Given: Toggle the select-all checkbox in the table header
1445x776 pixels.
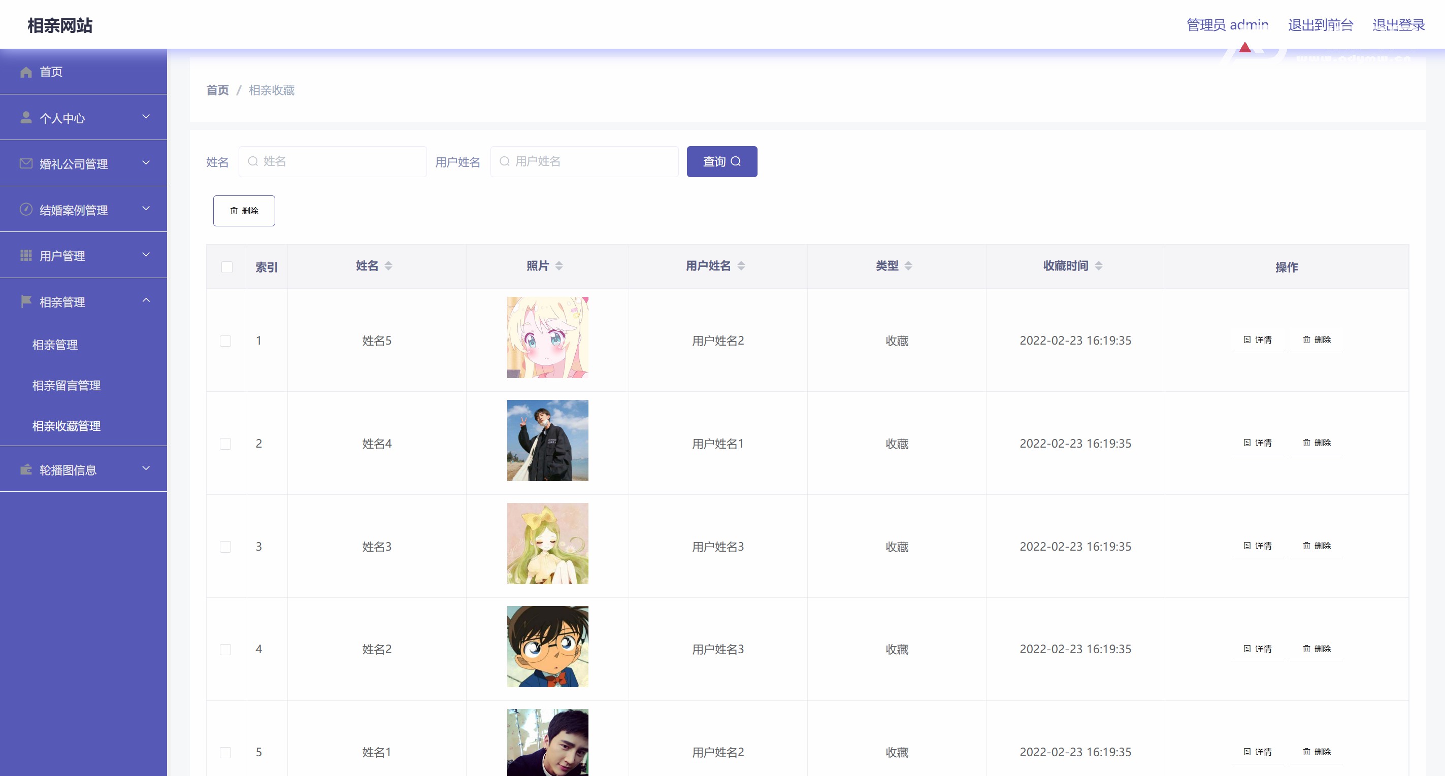Looking at the screenshot, I should [x=226, y=267].
